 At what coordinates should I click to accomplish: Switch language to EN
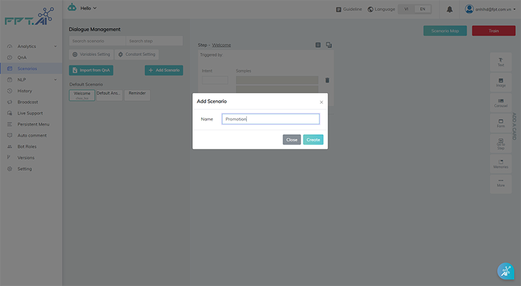[x=423, y=9]
